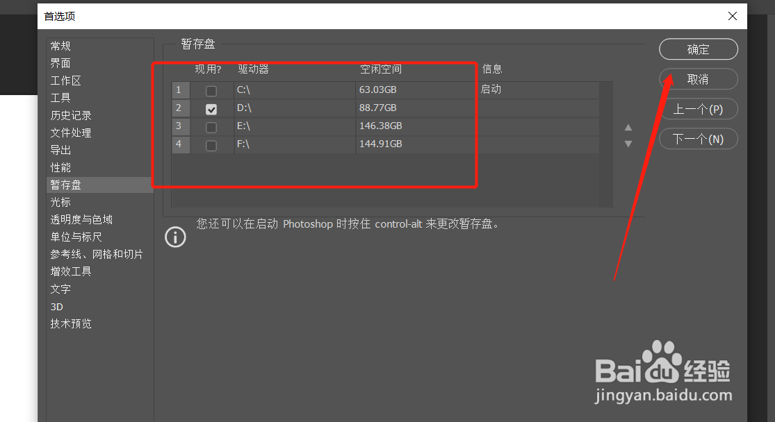Click the 驱动器 column header
This screenshot has height=422, width=775.
[x=254, y=69]
